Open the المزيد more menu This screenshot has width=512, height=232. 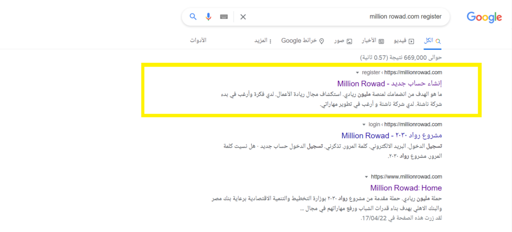[x=263, y=41]
